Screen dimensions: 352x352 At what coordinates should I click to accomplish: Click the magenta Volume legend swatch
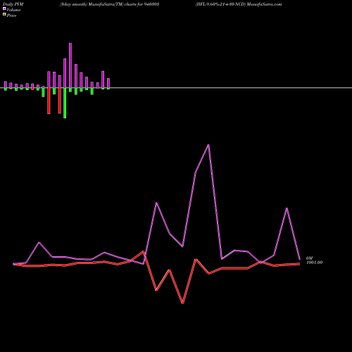(4, 9)
